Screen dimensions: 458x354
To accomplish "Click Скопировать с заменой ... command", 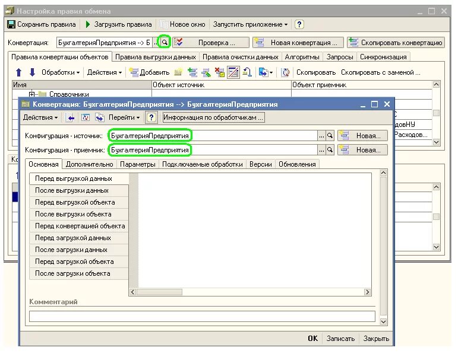I will tap(380, 72).
